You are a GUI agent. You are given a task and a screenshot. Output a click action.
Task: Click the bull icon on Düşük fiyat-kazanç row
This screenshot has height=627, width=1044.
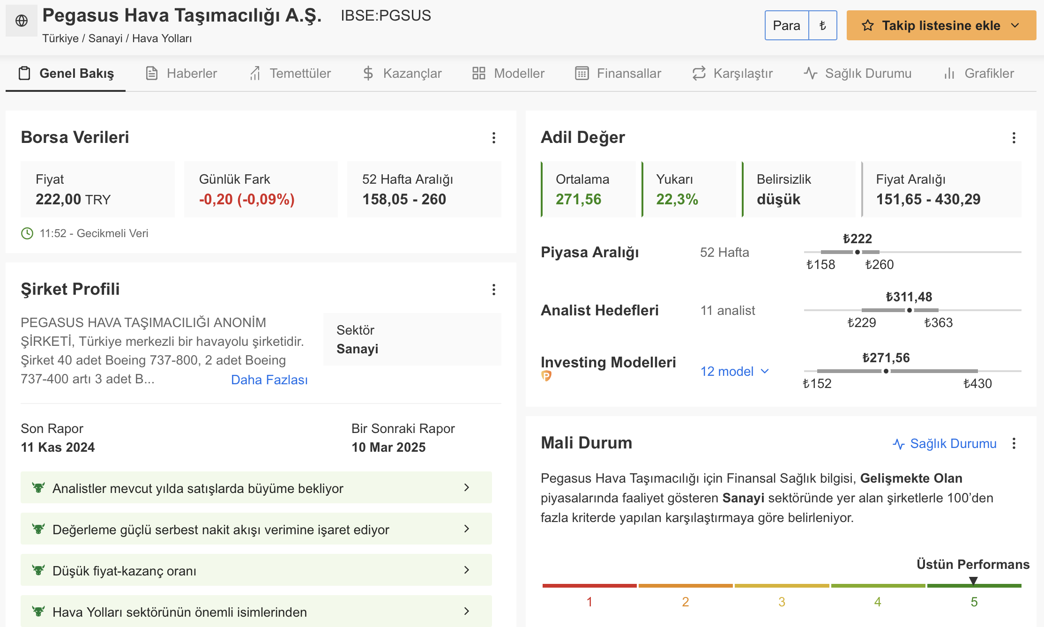tap(38, 570)
